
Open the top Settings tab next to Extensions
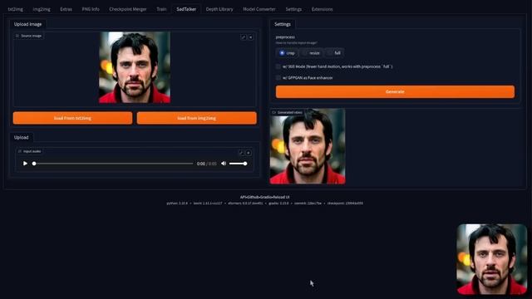coord(293,9)
